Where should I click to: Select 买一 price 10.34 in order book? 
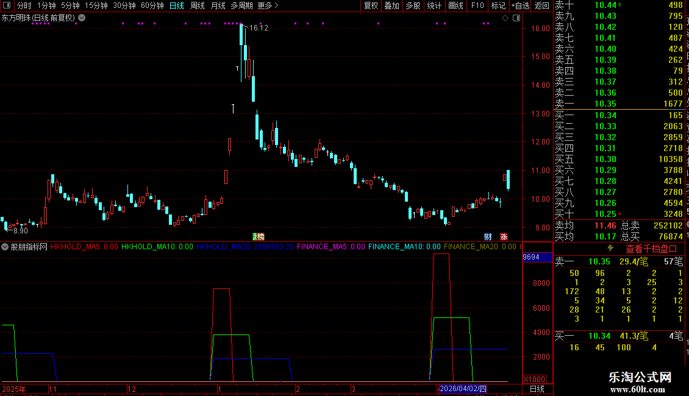[x=605, y=116]
